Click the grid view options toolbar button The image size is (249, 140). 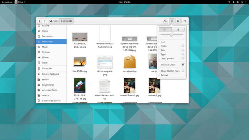point(171,21)
